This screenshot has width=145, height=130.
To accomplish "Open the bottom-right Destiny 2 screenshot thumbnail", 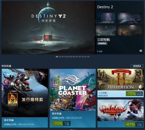I will pyautogui.click(x=130, y=30).
